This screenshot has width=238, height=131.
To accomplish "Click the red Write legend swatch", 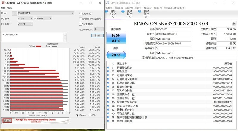I will 38,46.
